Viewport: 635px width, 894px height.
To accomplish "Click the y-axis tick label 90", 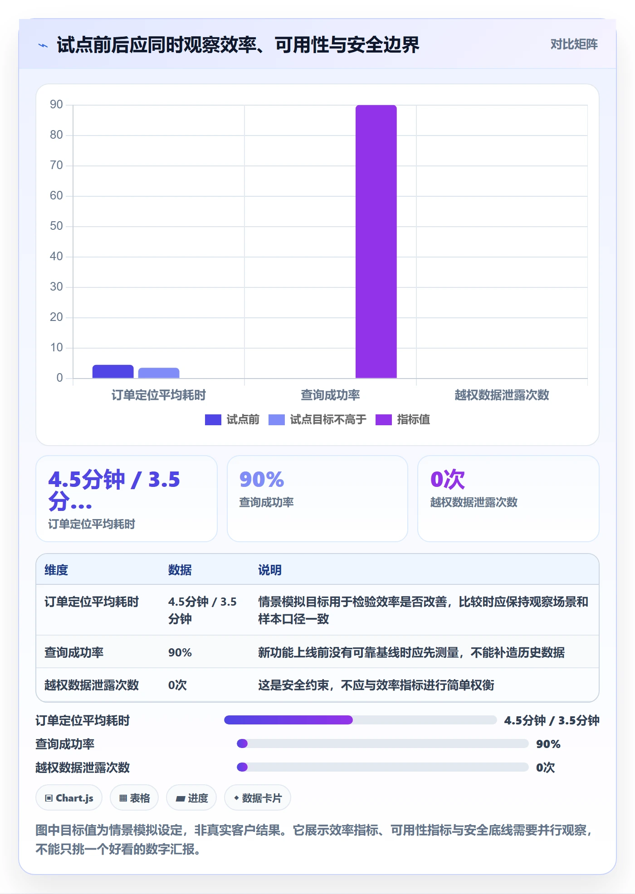I will [x=56, y=104].
